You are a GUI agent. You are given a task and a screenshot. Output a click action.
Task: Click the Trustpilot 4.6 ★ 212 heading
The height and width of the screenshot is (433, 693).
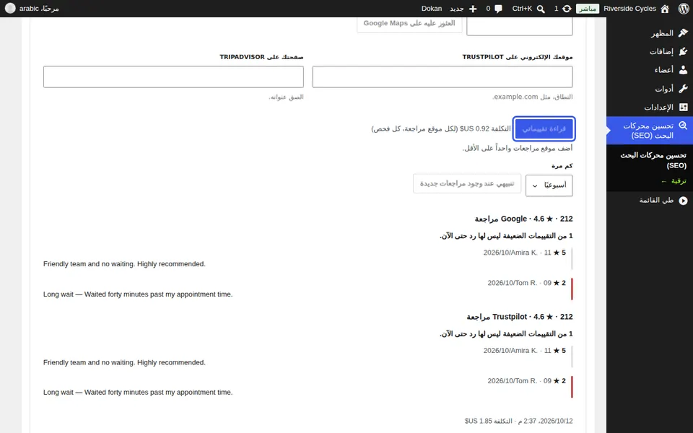[520, 317]
